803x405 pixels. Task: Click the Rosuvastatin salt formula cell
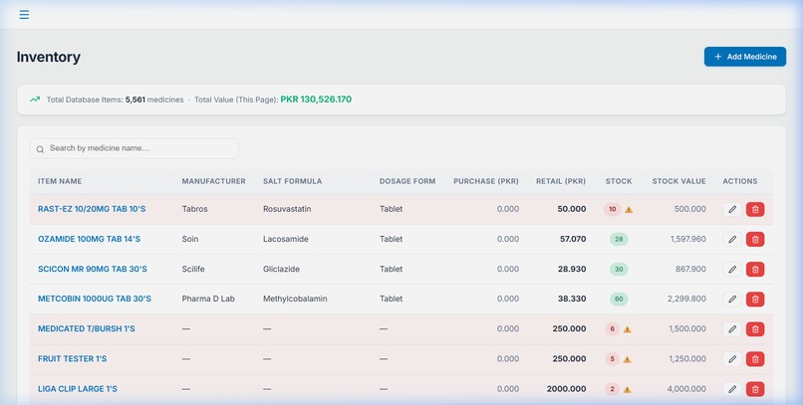(x=287, y=209)
